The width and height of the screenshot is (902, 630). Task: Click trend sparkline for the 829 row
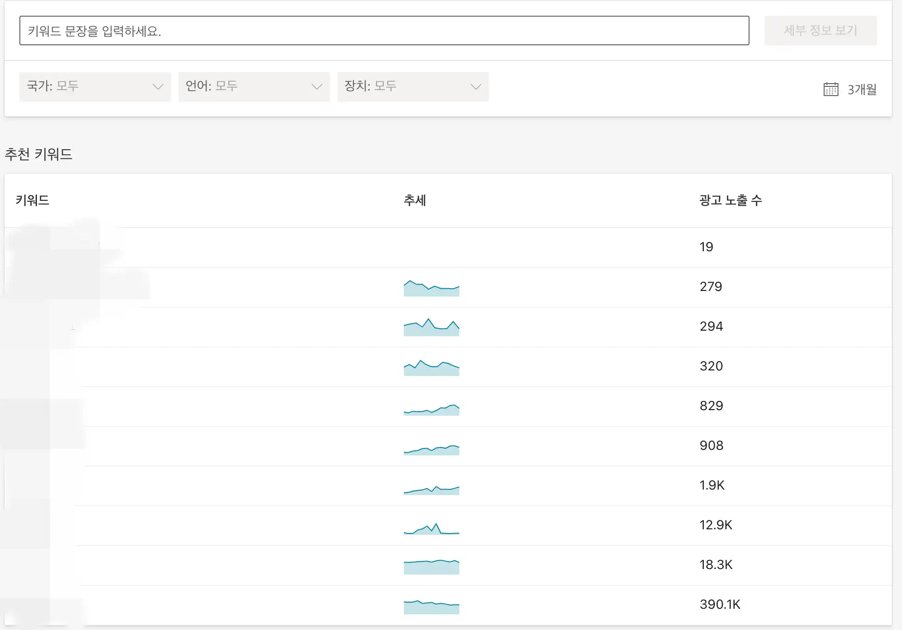pos(431,409)
